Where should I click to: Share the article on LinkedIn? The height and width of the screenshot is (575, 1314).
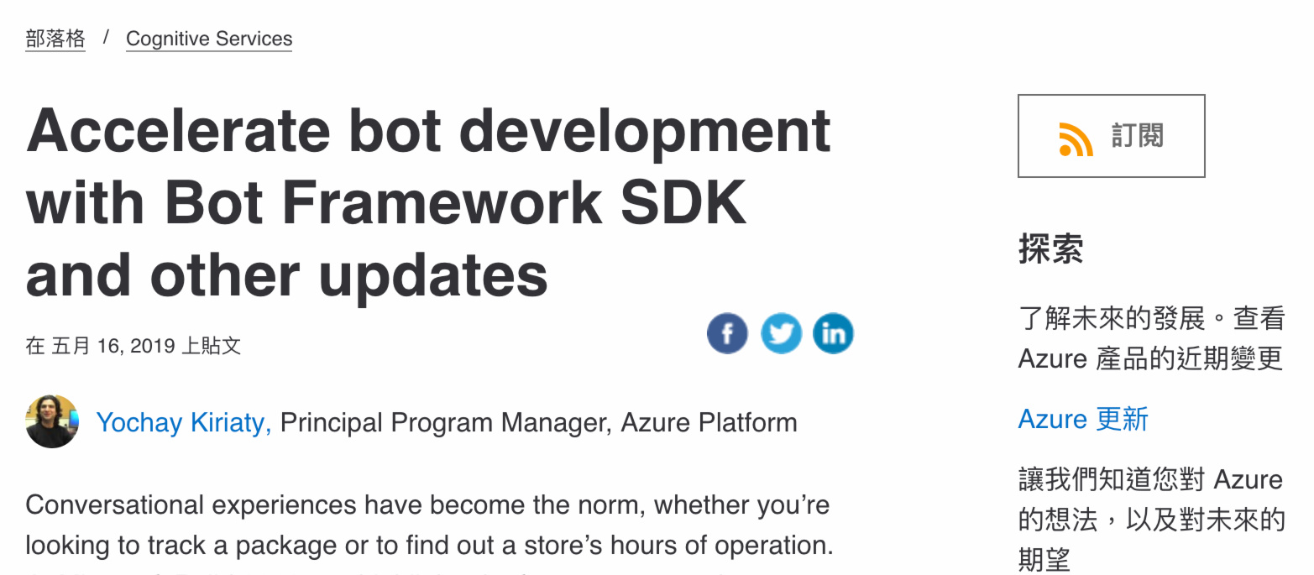(833, 333)
